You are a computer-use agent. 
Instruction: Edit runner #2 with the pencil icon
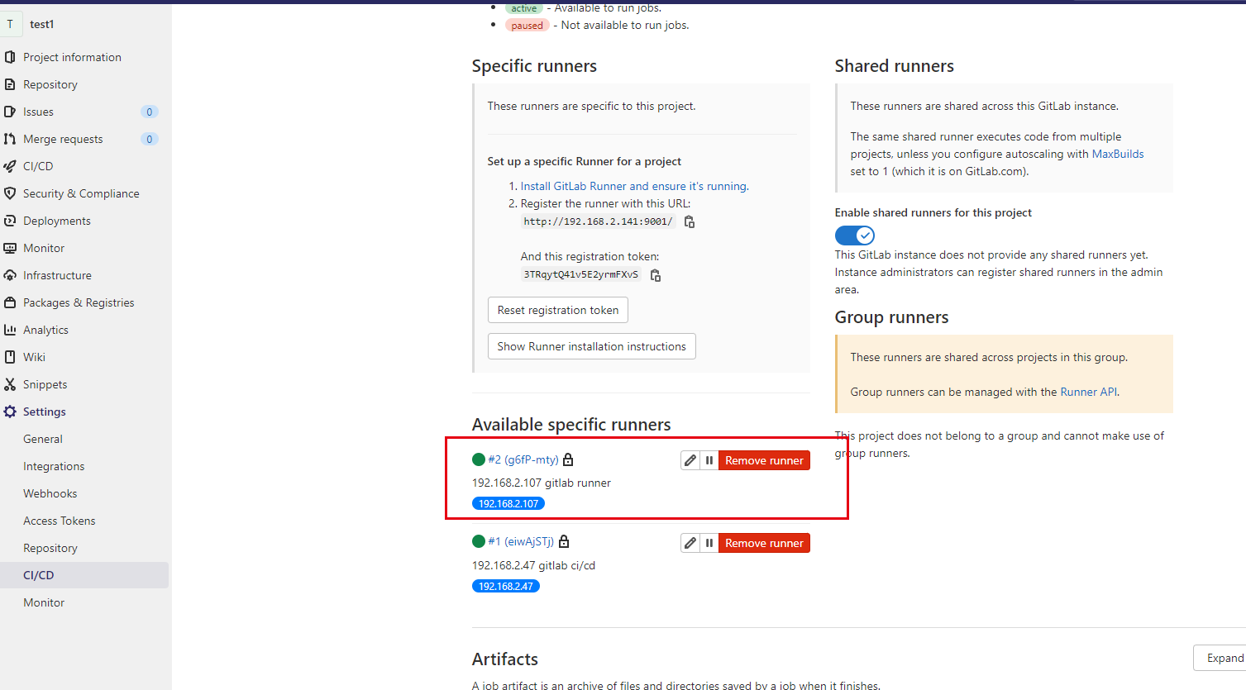click(x=690, y=459)
